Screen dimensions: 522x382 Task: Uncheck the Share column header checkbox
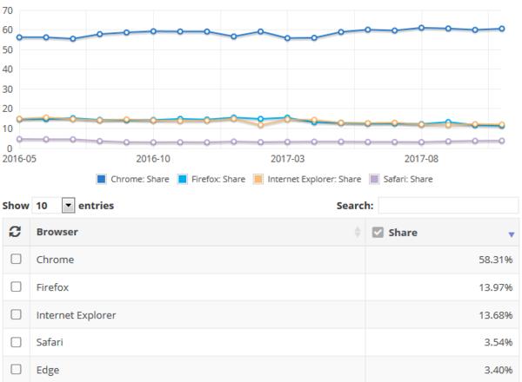(378, 232)
